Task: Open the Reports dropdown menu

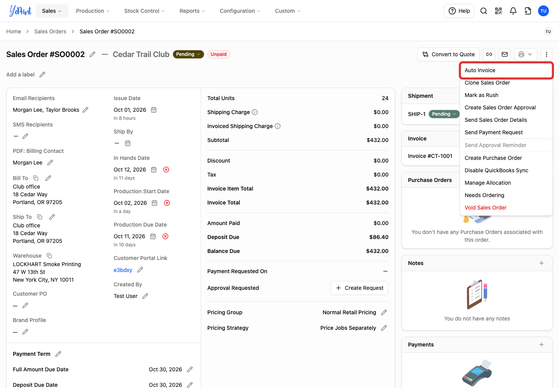Action: [x=192, y=11]
